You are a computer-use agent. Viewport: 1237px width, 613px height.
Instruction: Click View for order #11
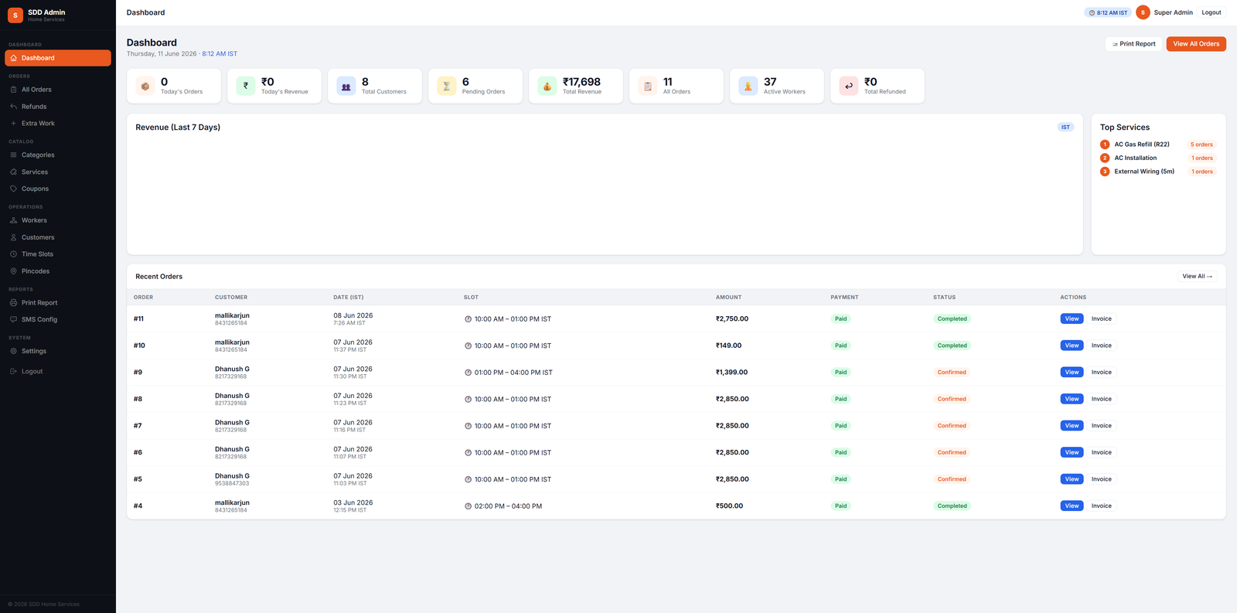(x=1072, y=318)
